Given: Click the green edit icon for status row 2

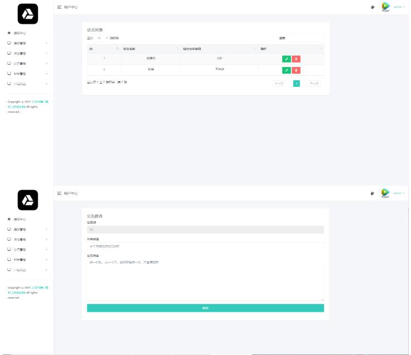Looking at the screenshot, I should pyautogui.click(x=286, y=70).
